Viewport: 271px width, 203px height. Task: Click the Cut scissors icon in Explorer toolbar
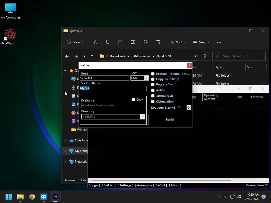(95, 42)
